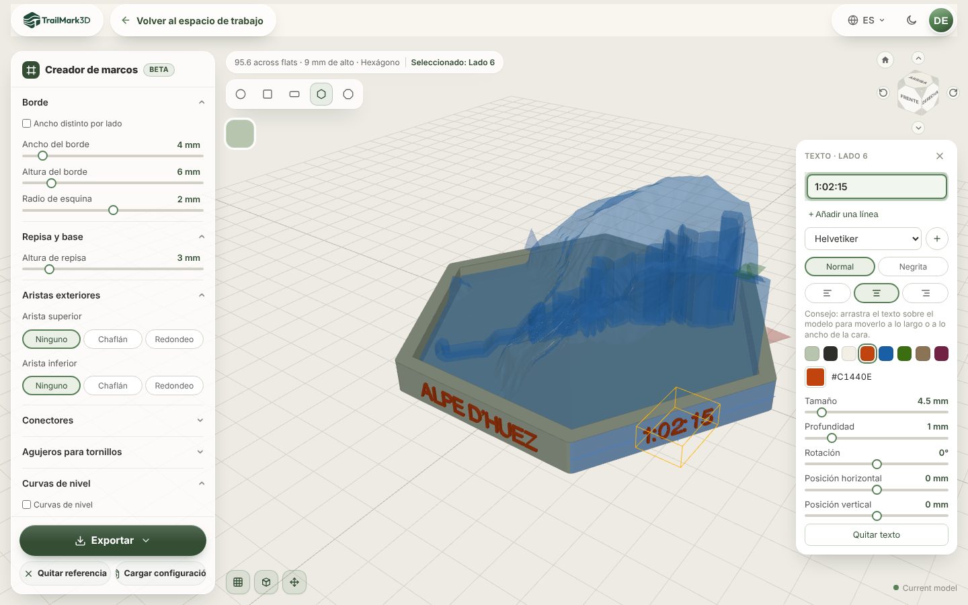Click 'Cargar configuració' button

click(161, 573)
